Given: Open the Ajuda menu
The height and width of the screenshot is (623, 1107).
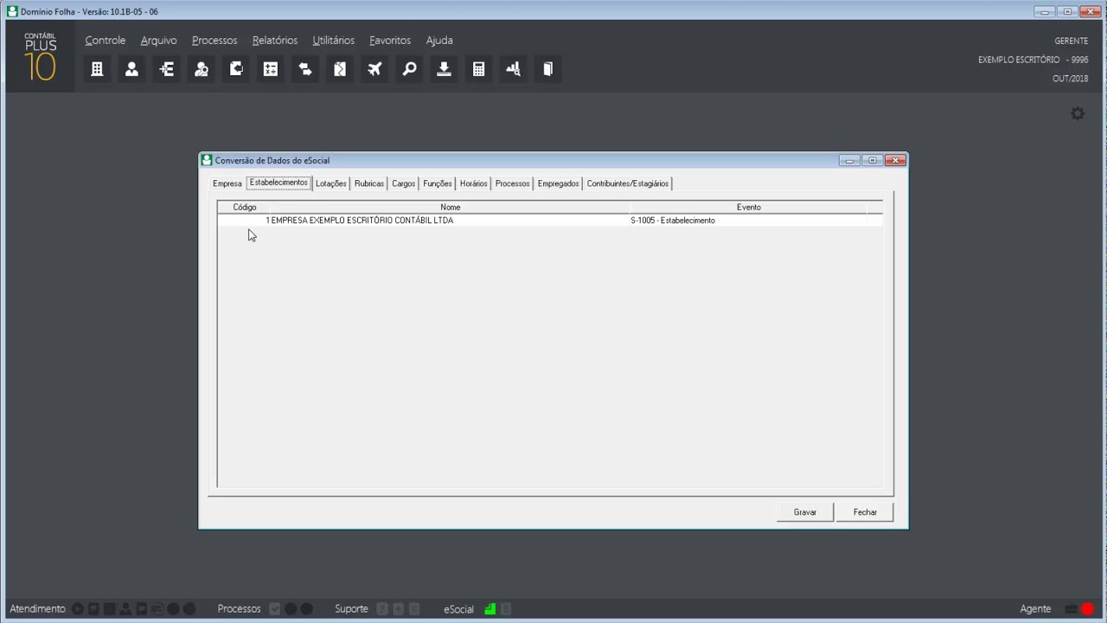Looking at the screenshot, I should point(439,41).
